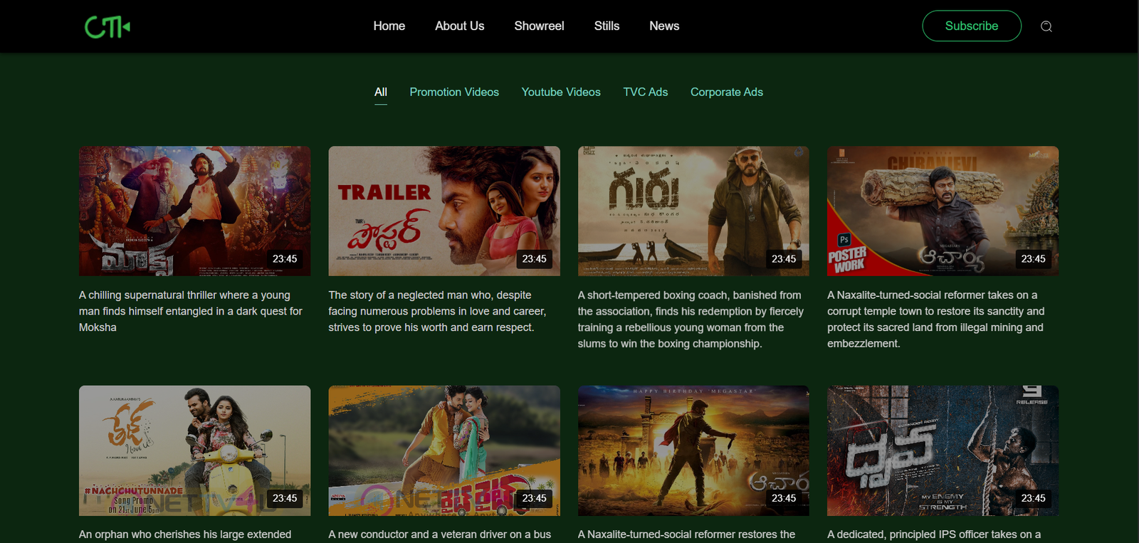This screenshot has height=543, width=1139.
Task: Open the Nachchutunnade song promo thumbnail
Action: click(x=194, y=450)
